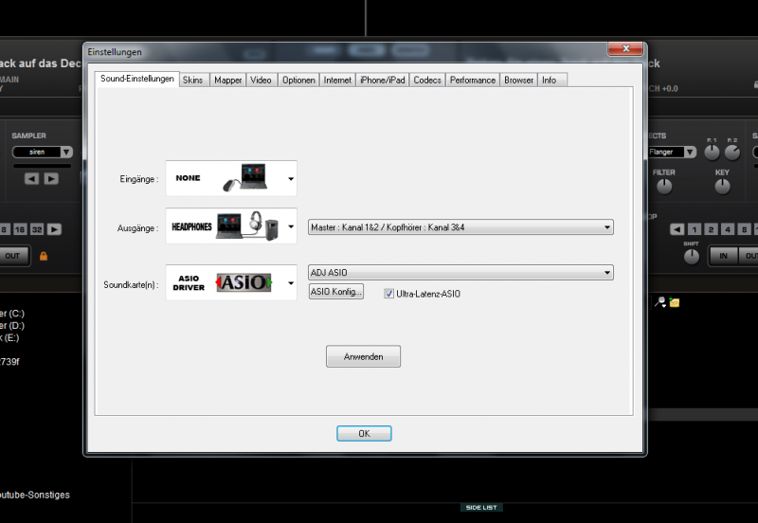This screenshot has width=758, height=523.
Task: Select loop length 16 on left deck
Action: tap(20, 229)
